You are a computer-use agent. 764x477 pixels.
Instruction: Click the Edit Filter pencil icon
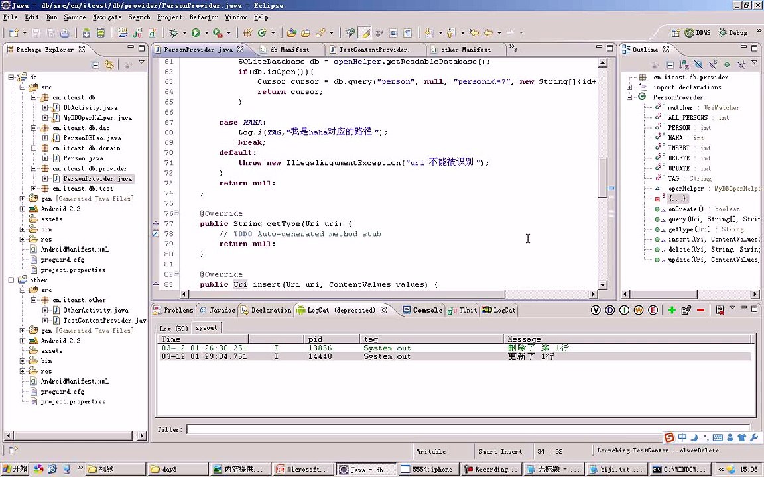point(686,310)
